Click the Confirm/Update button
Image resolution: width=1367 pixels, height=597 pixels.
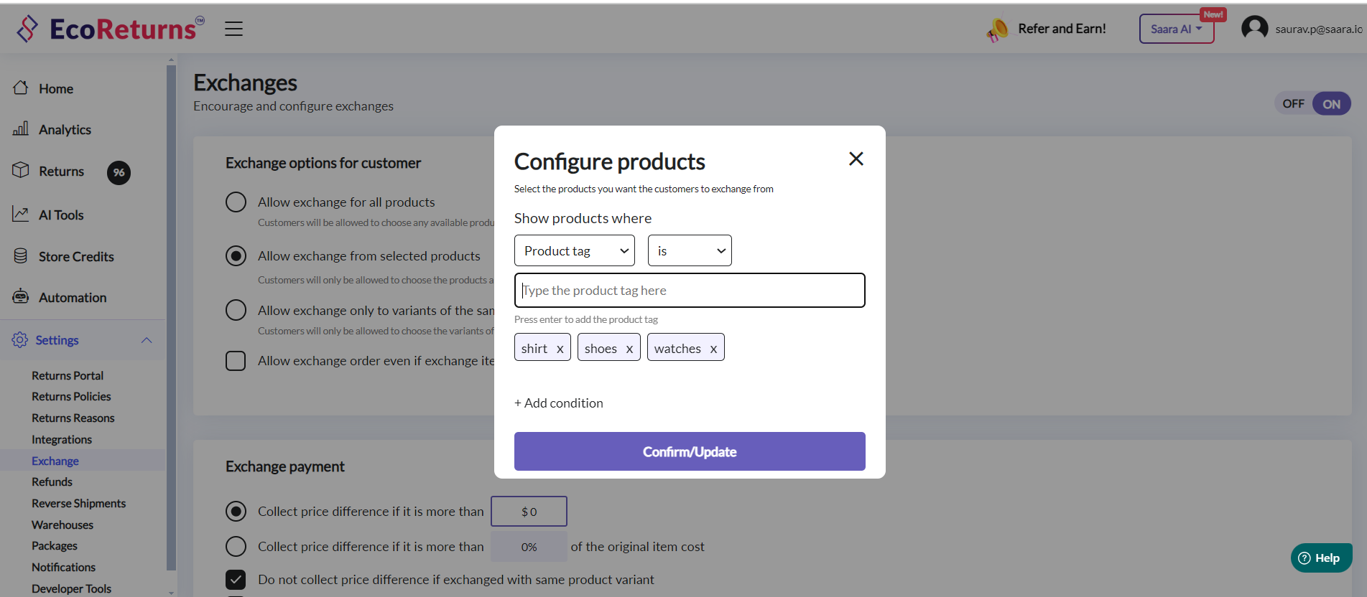coord(690,451)
